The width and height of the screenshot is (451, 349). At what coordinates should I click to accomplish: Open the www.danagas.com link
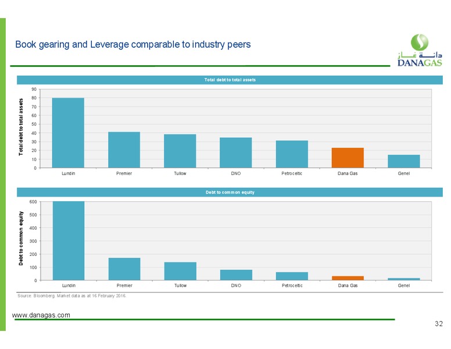pos(41,315)
